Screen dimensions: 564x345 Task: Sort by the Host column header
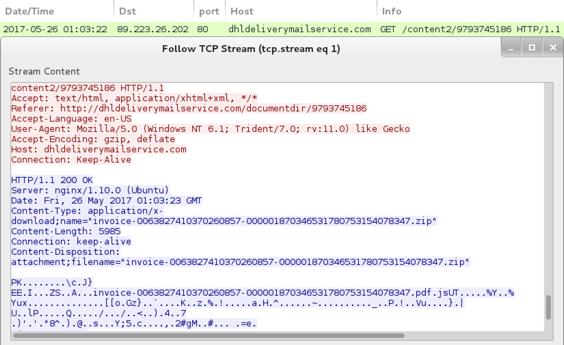click(301, 11)
